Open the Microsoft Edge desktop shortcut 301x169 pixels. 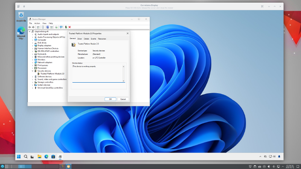click(21, 33)
